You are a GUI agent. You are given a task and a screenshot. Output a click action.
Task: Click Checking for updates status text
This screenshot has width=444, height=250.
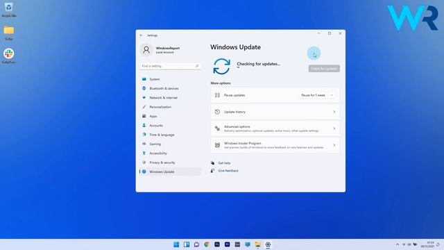[259, 64]
